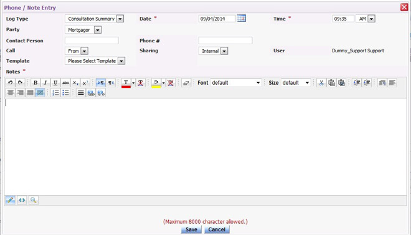This screenshot has width=411, height=235.
Task: Toggle the highlighted hatched justify icon
Action: point(40,93)
